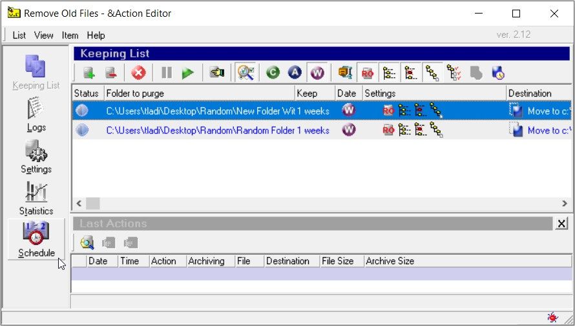
Task: Click the horizontal scrollbar thumb
Action: click(93, 204)
